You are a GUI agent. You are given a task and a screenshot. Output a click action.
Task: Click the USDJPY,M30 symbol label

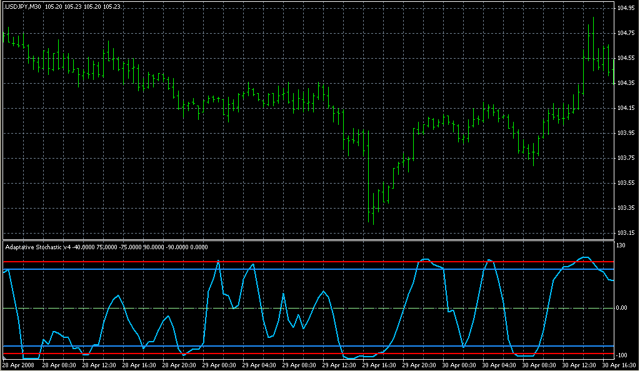coord(22,6)
